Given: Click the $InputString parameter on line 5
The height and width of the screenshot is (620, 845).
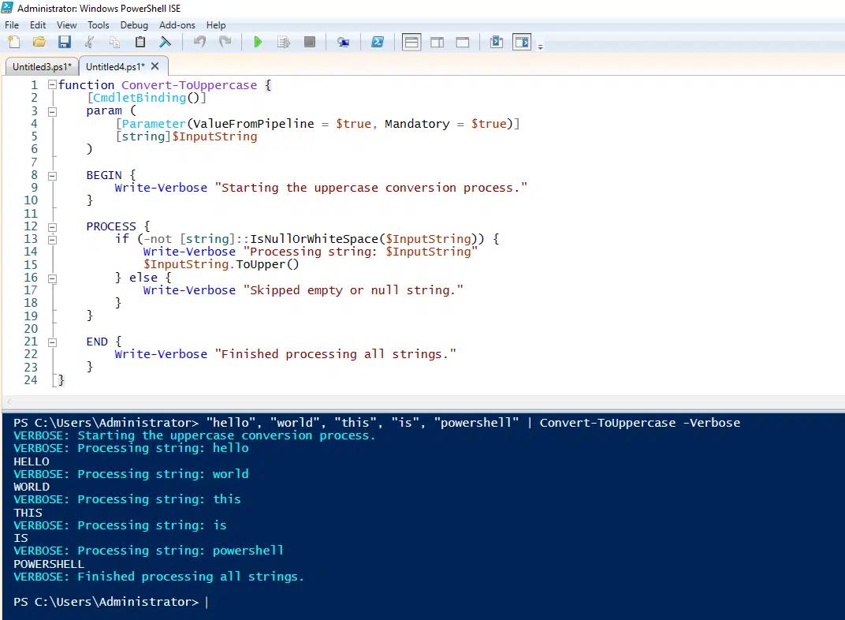Looking at the screenshot, I should pyautogui.click(x=214, y=136).
